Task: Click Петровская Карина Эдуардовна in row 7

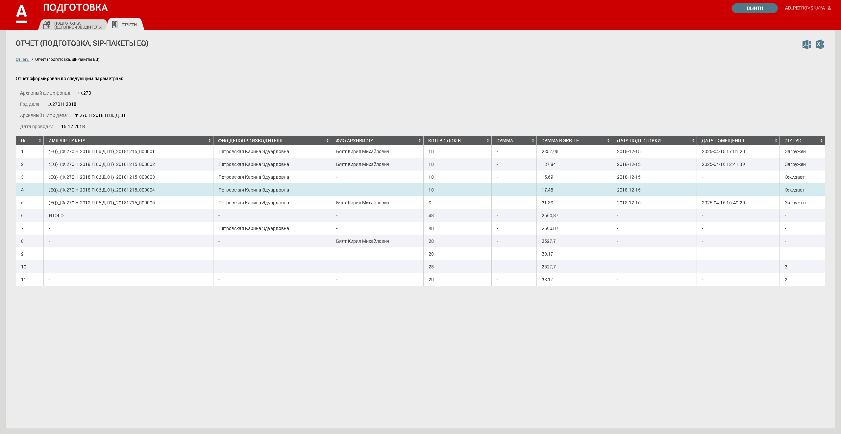Action: click(254, 228)
